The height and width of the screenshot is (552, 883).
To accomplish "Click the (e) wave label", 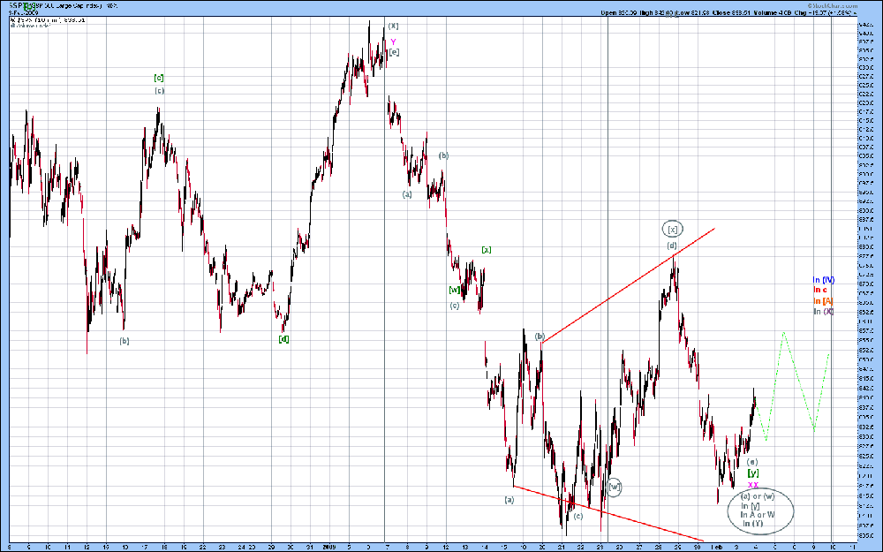I will 751,462.
